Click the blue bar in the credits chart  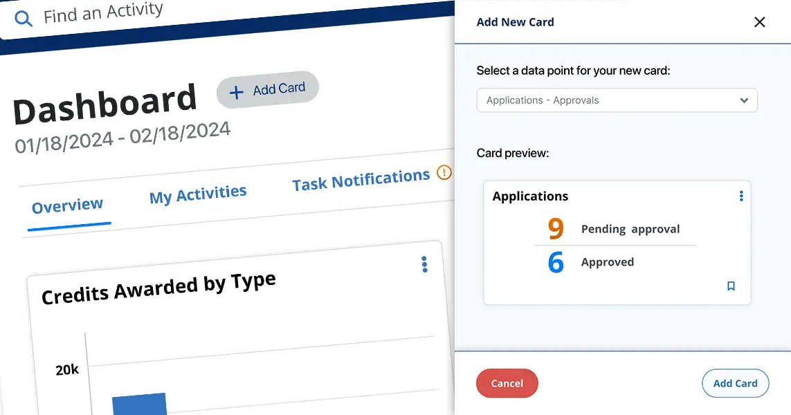click(x=139, y=405)
